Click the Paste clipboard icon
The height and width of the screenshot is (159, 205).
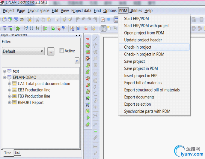pyautogui.click(x=49, y=19)
